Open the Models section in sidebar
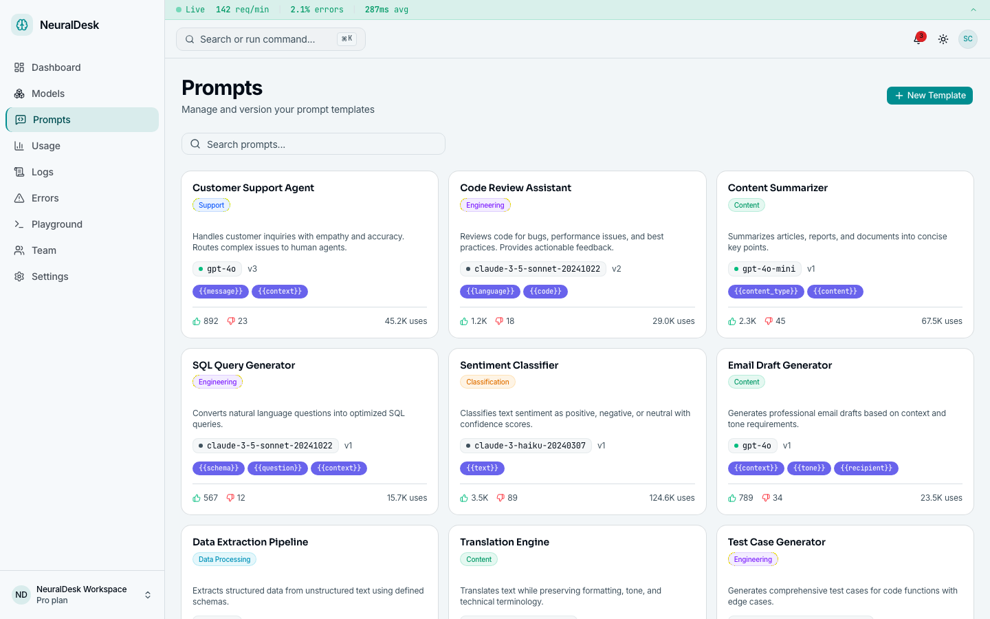 (x=48, y=94)
